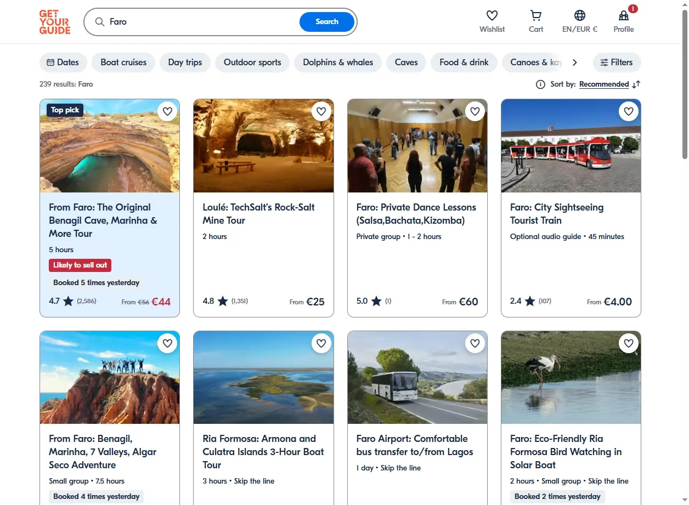Image resolution: width=689 pixels, height=505 pixels.
Task: Select the Day trips category chip
Action: [x=185, y=63]
